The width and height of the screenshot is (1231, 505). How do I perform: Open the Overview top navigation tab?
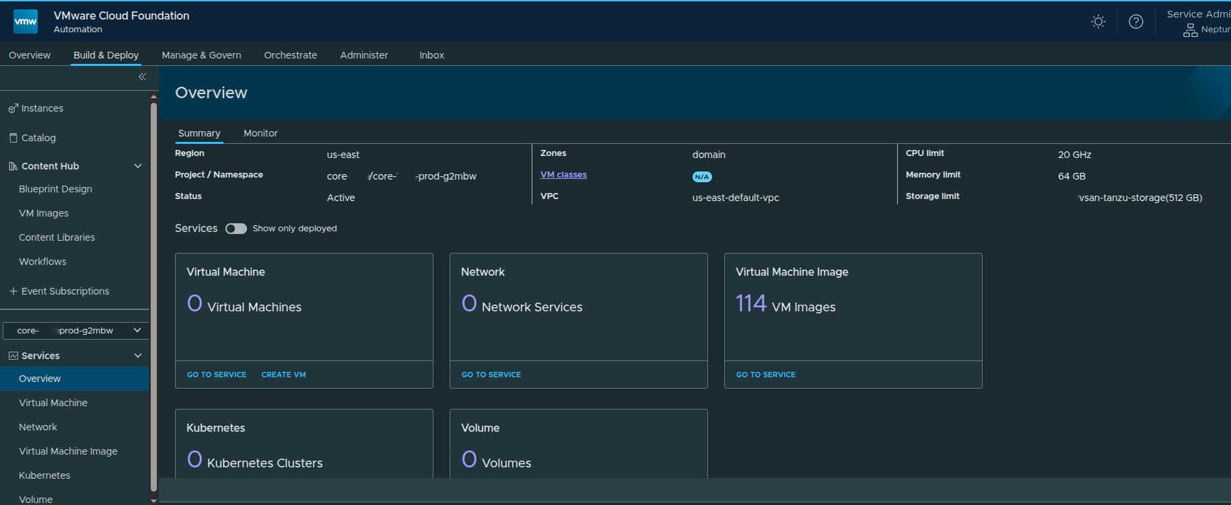pos(30,55)
